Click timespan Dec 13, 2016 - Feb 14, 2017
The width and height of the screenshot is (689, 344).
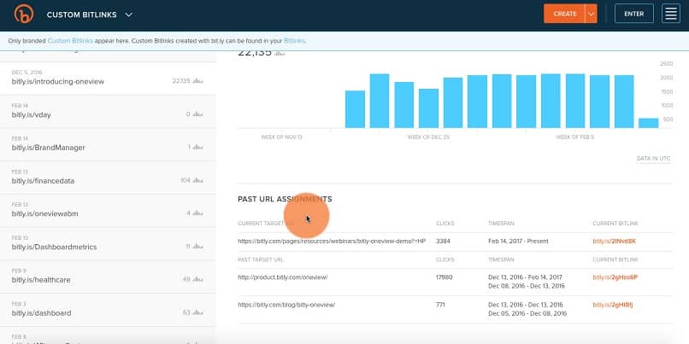525,277
